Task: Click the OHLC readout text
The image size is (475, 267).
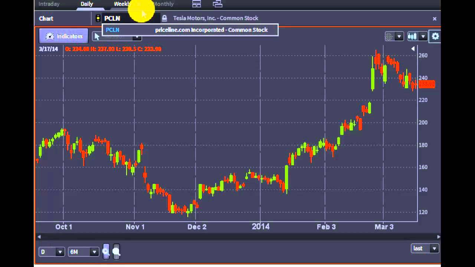Action: [x=113, y=49]
